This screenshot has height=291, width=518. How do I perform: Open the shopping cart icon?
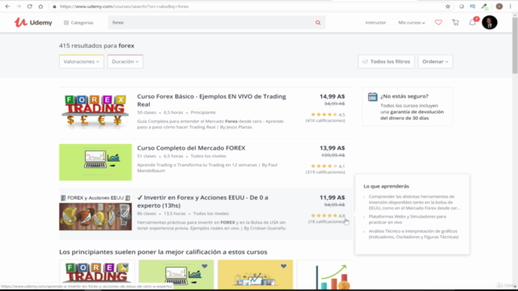(456, 23)
